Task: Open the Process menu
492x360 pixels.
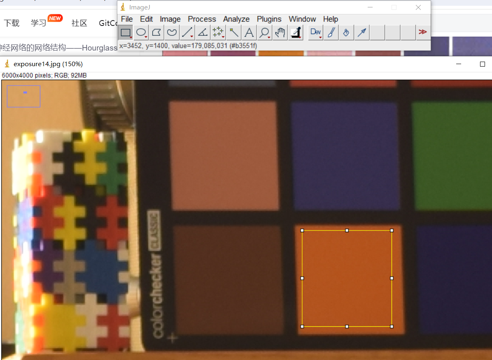Action: (x=202, y=19)
